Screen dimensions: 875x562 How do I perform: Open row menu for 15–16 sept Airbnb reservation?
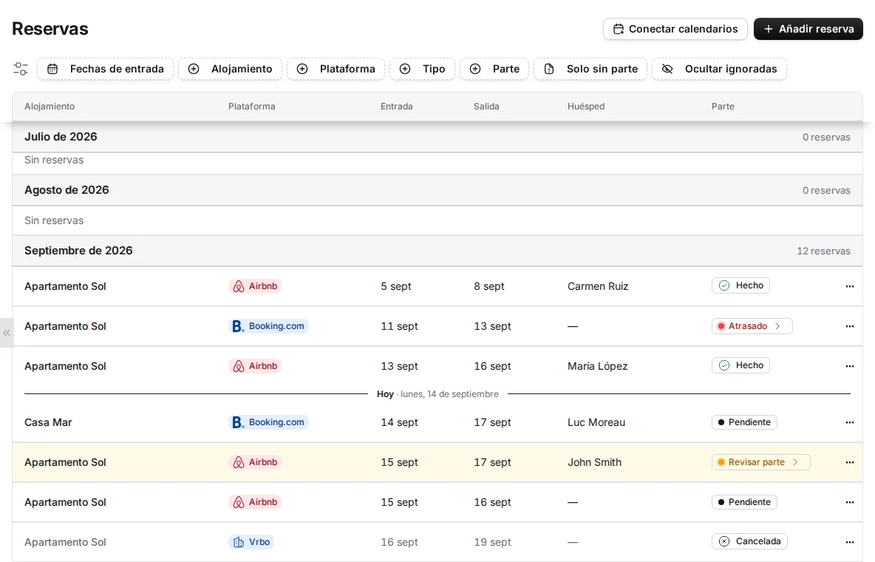tap(849, 502)
